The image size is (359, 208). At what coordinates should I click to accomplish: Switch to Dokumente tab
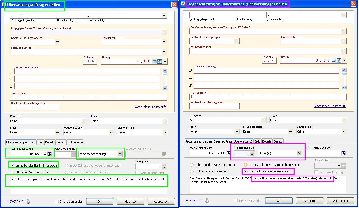75,142
